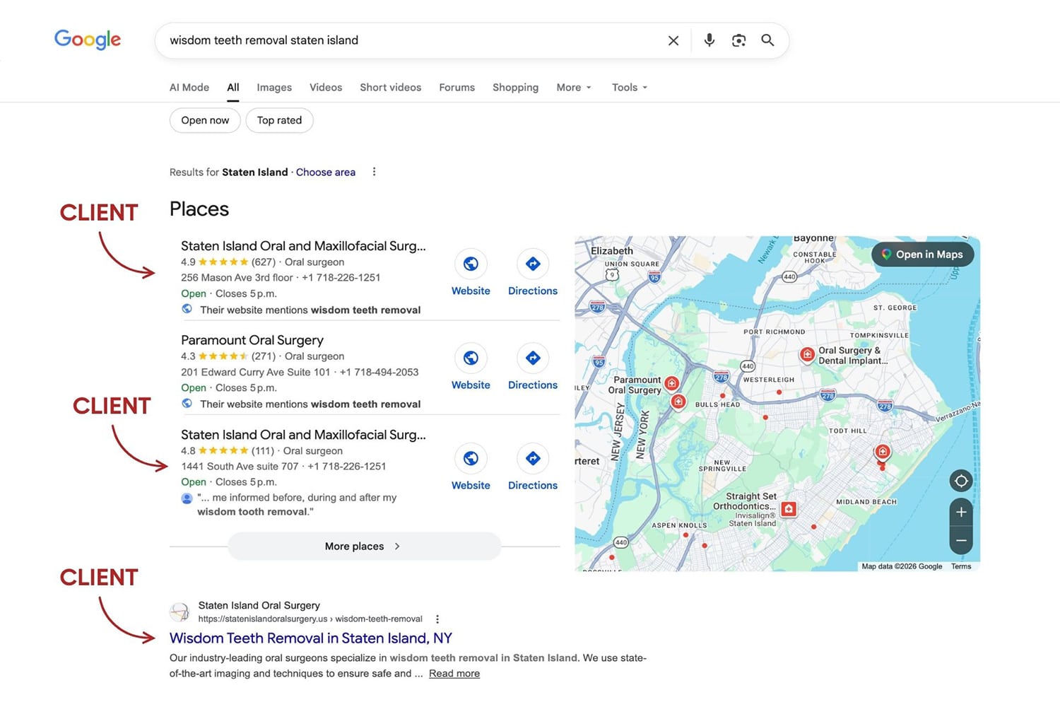1060x707 pixels.
Task: Click the Oral Surgery & Dental Implant map pin
Action: (807, 354)
